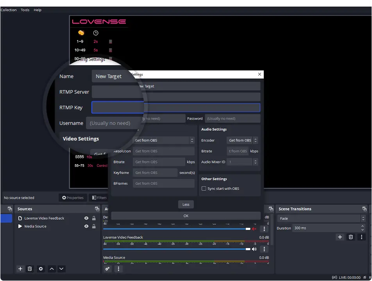This screenshot has height=281, width=372.
Task: Unmute the muted red speaker audio channel
Action: point(254,229)
